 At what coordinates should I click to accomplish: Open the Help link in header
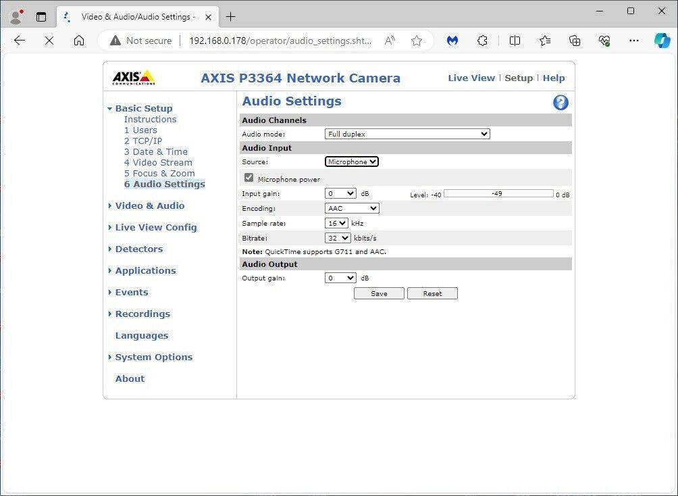coord(554,78)
